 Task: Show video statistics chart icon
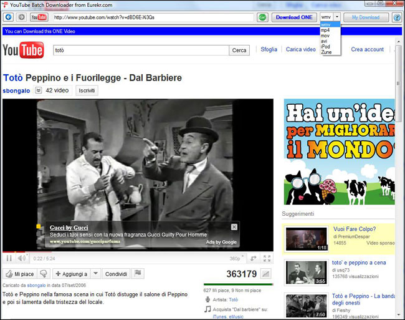[266, 273]
